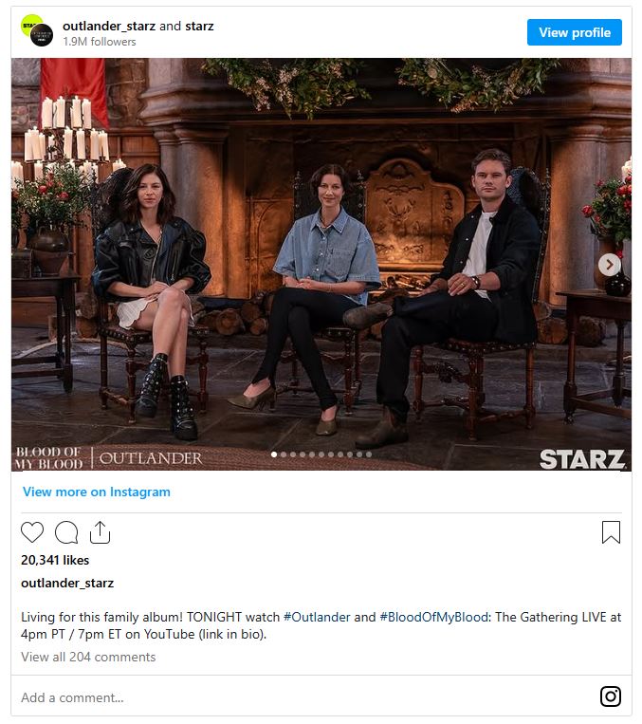Viewport: 642px width, 724px height.
Task: Open comments via speech bubble icon
Action: [x=66, y=532]
